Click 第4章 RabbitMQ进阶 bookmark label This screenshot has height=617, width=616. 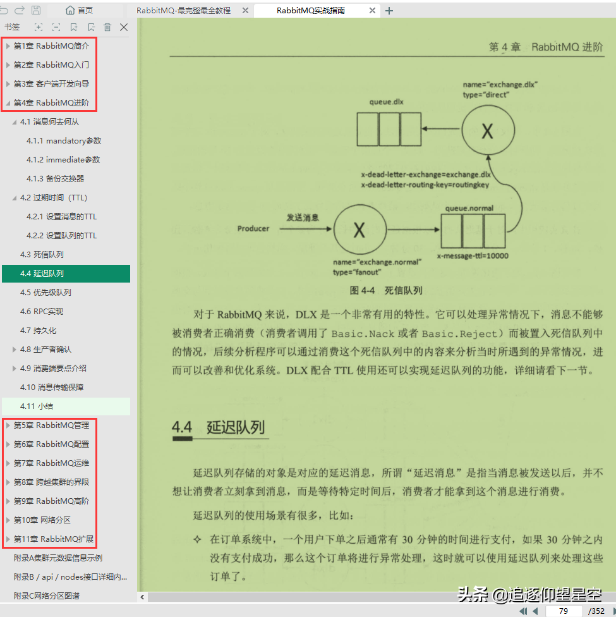pos(51,102)
